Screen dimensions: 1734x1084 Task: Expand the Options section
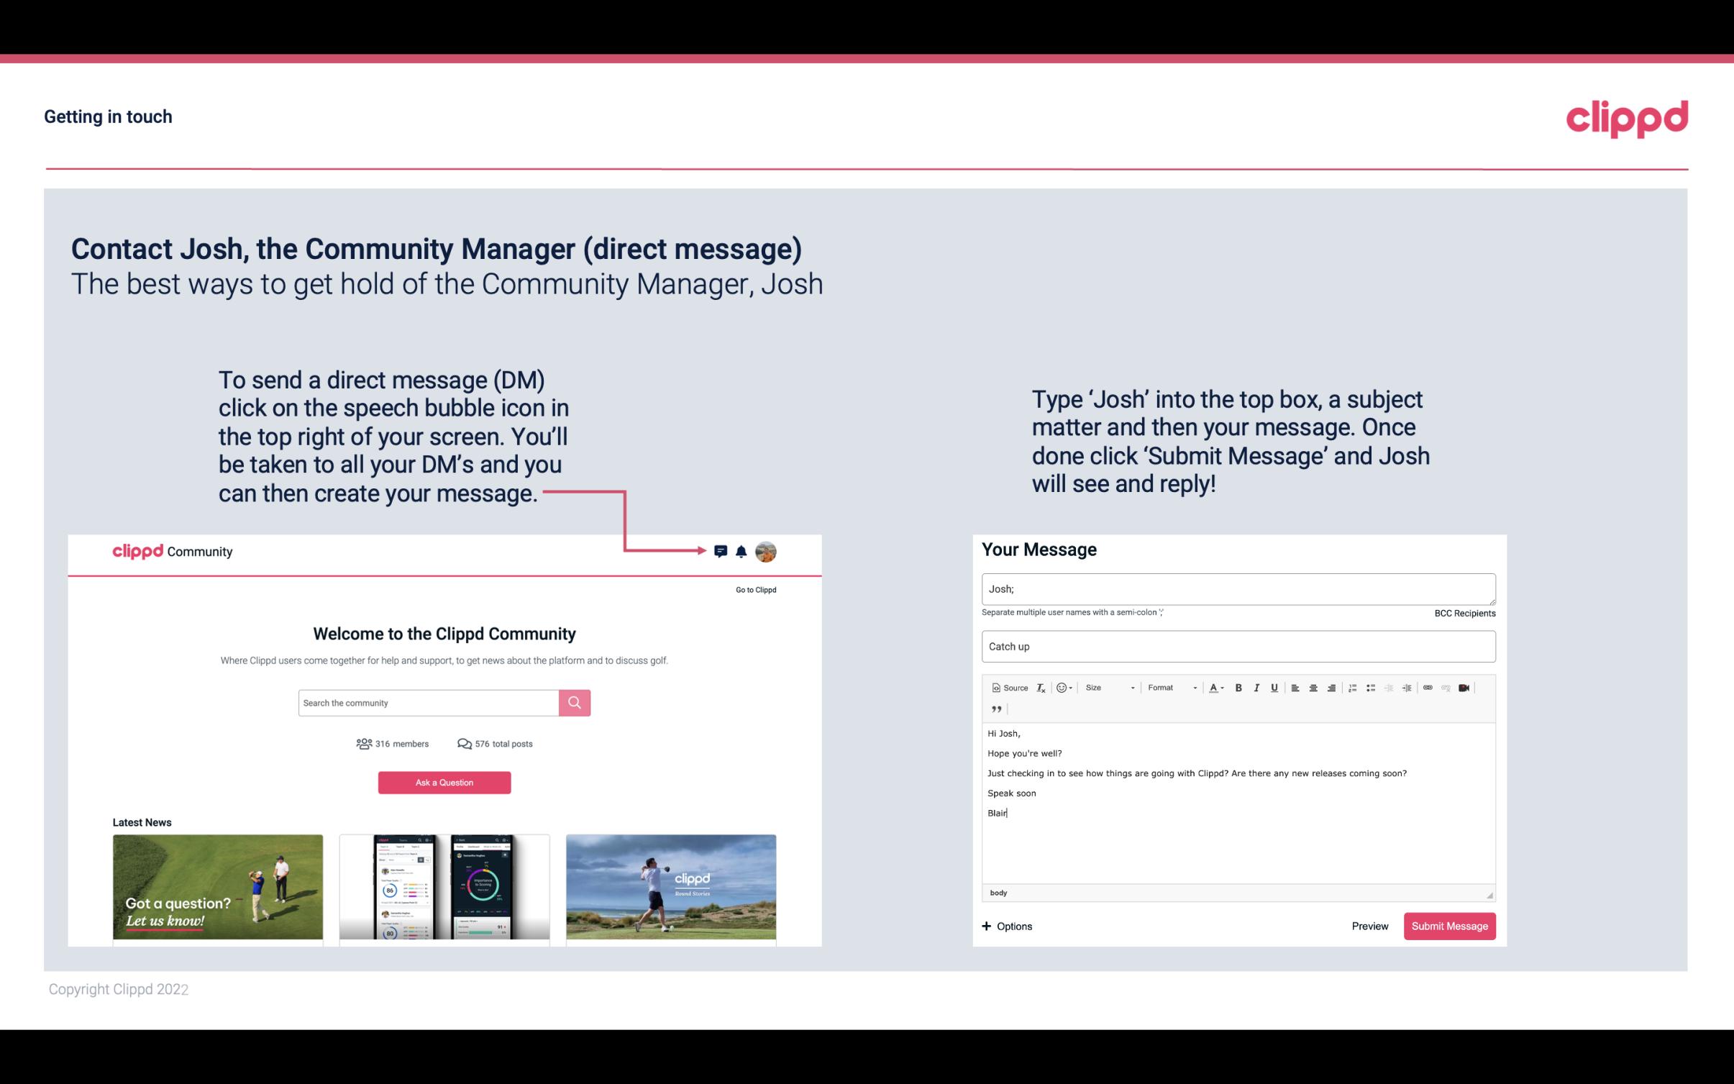1006,926
